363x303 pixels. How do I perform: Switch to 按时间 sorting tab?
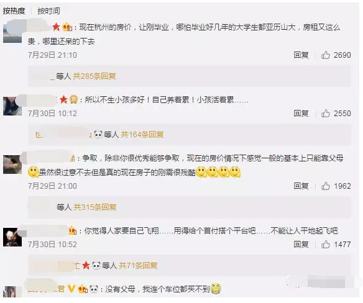pos(48,11)
